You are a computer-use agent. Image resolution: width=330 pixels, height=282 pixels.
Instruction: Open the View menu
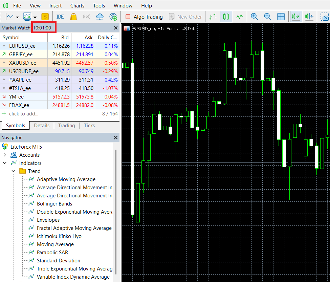click(35, 6)
